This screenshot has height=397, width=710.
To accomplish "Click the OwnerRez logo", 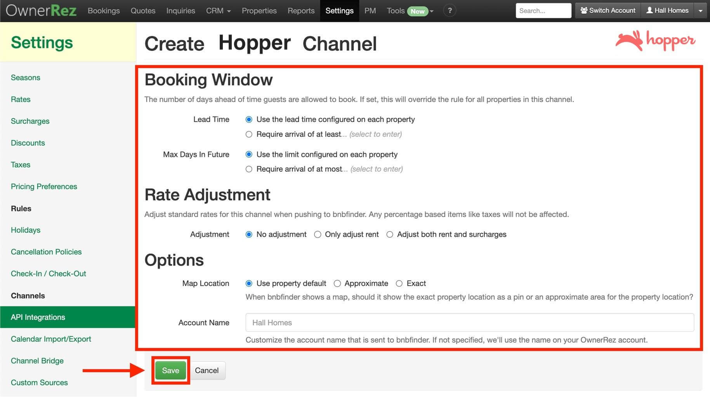I will click(40, 10).
